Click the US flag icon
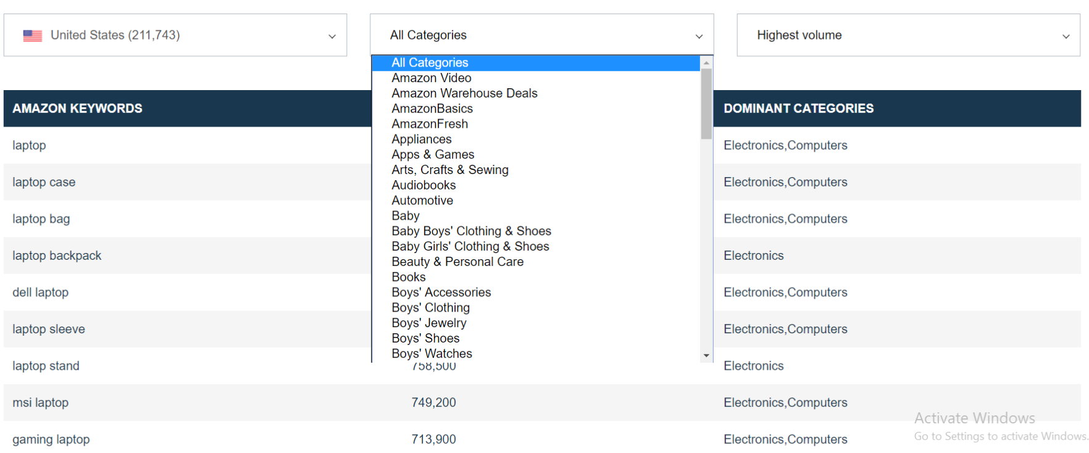The width and height of the screenshot is (1089, 453). (x=33, y=36)
